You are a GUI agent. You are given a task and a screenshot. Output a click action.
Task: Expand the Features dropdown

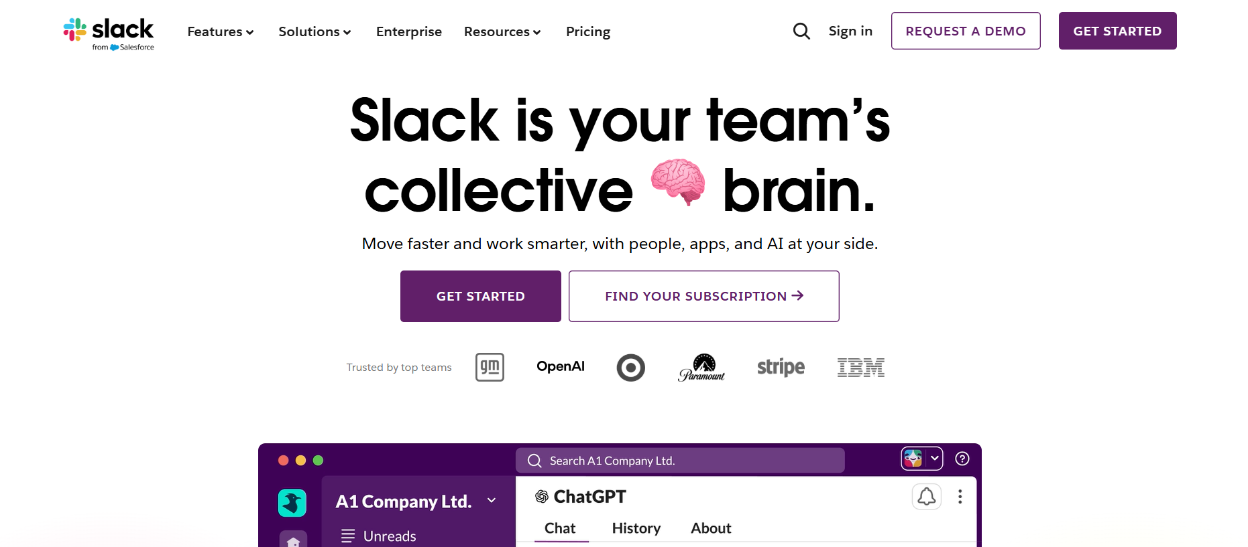(221, 31)
